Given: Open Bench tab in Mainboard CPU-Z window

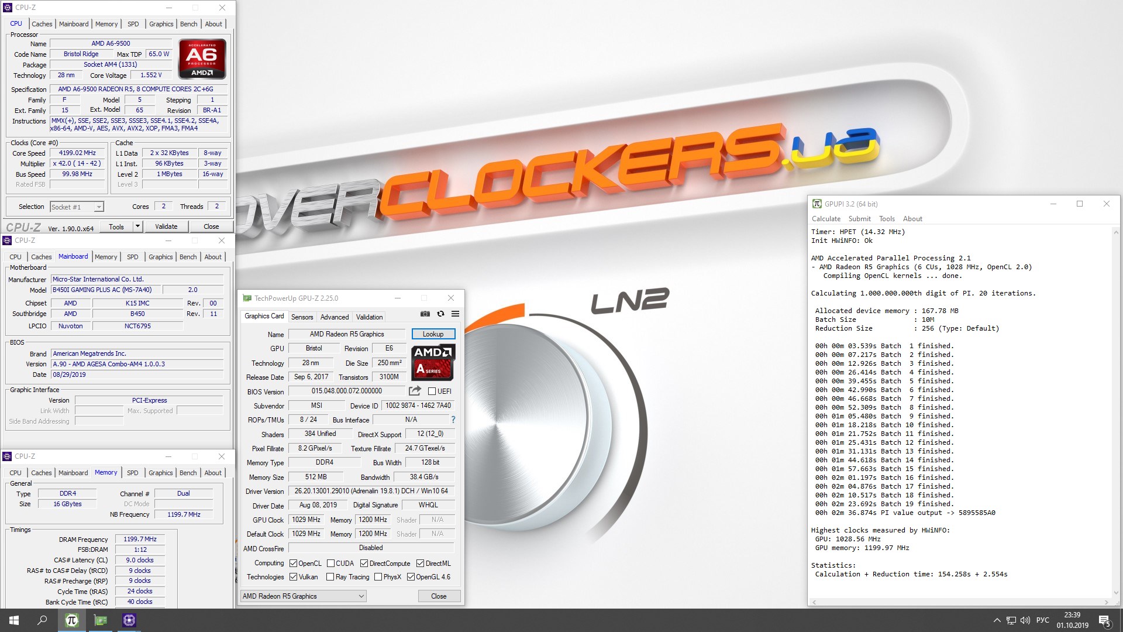Looking at the screenshot, I should coord(188,257).
